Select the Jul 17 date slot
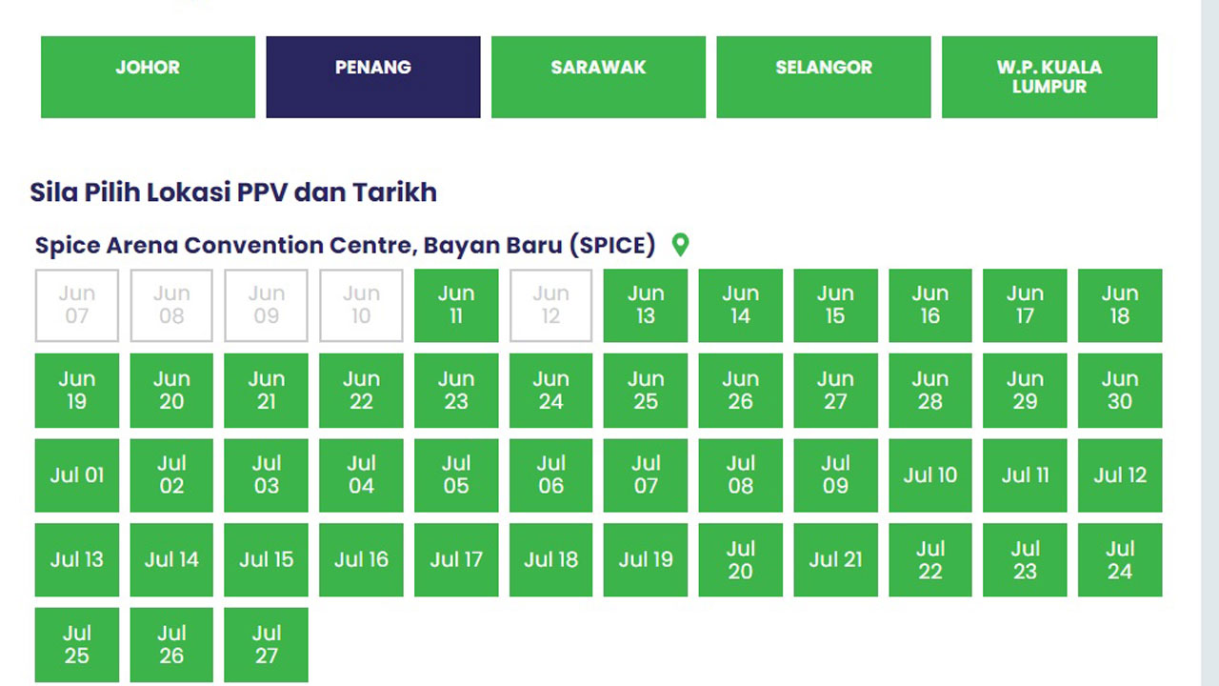 pos(456,560)
